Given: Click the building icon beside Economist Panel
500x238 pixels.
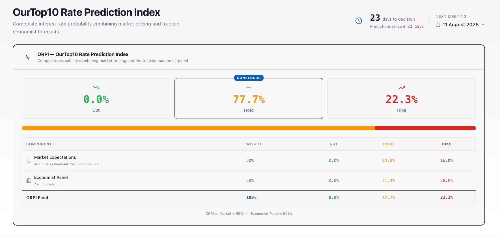Looking at the screenshot, I should (x=29, y=181).
